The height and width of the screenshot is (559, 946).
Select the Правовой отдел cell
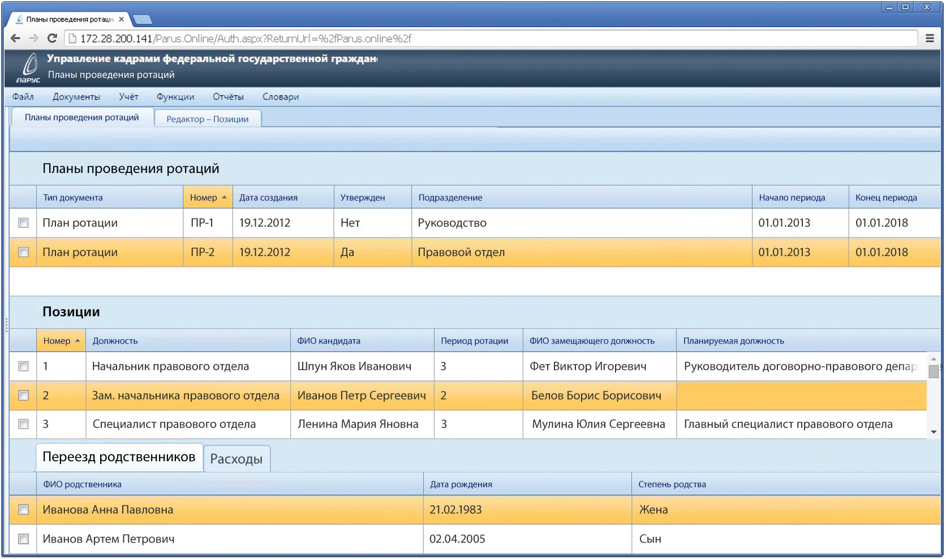[582, 252]
